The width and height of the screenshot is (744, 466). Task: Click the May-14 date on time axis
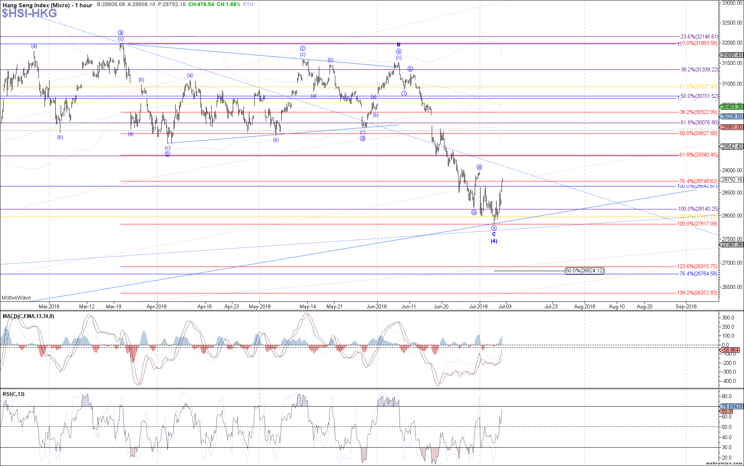308,306
